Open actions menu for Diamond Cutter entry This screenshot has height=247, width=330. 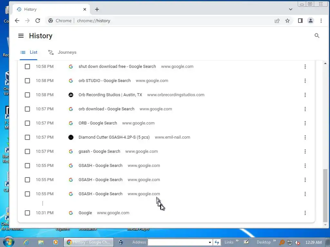[305, 137]
